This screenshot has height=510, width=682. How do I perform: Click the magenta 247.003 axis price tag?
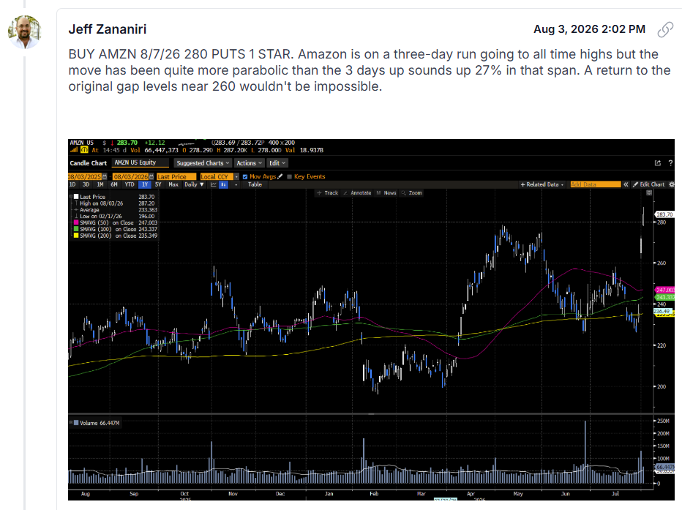664,290
